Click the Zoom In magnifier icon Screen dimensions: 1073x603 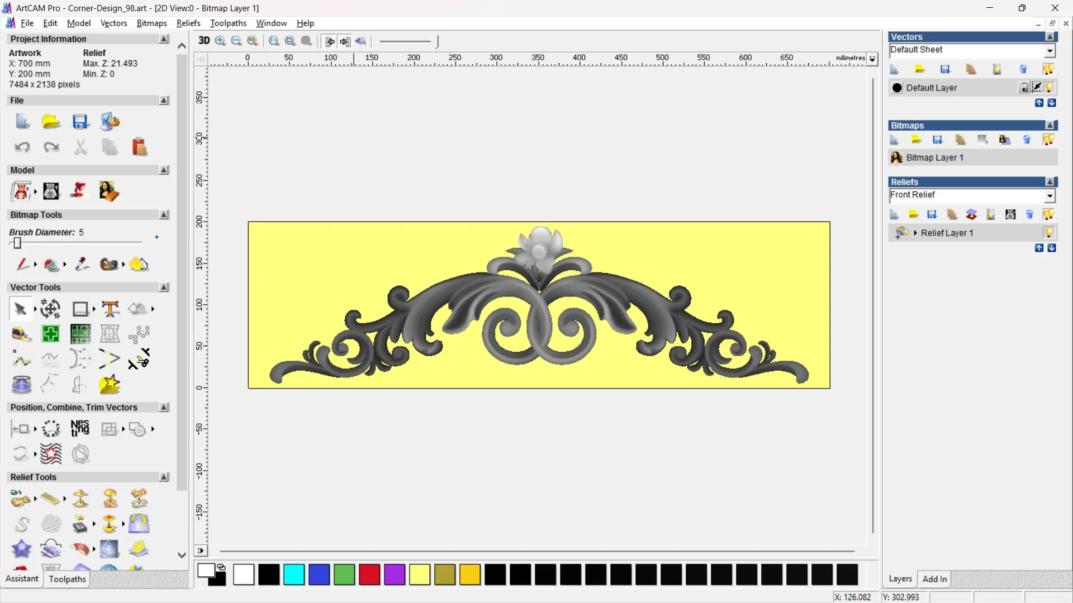tap(220, 41)
